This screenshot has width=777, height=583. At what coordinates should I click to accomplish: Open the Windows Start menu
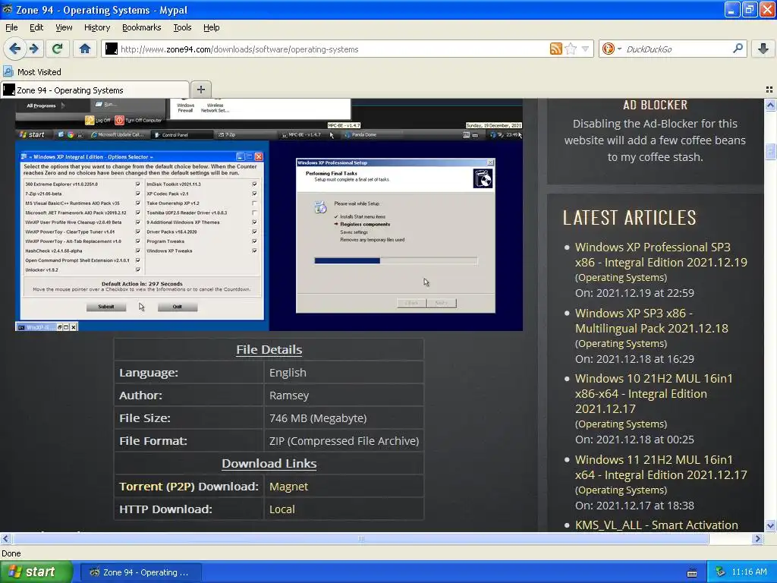(x=36, y=572)
